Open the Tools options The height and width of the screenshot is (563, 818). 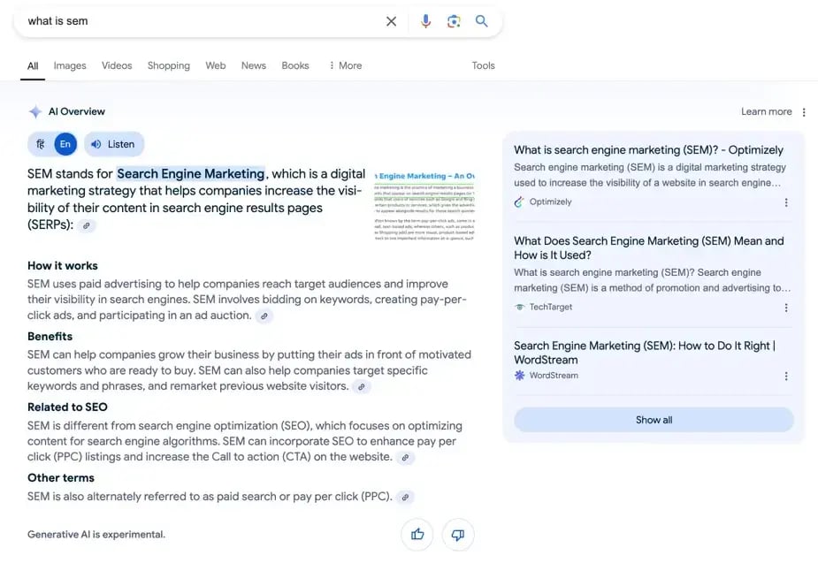pos(483,65)
